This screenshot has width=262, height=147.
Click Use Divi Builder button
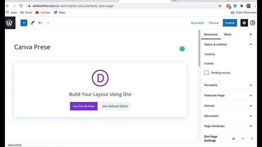pos(84,106)
